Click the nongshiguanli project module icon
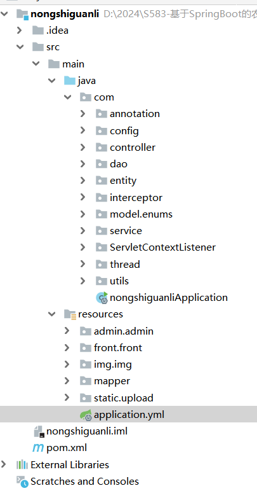257x493 pixels. click(22, 14)
